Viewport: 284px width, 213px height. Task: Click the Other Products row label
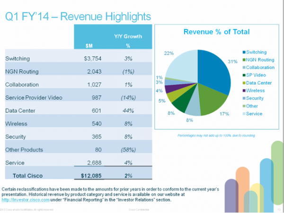tap(24, 150)
